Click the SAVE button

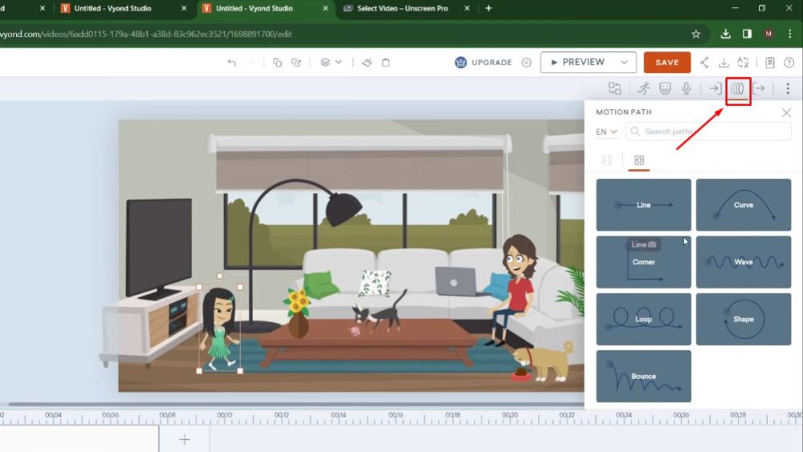tap(666, 63)
